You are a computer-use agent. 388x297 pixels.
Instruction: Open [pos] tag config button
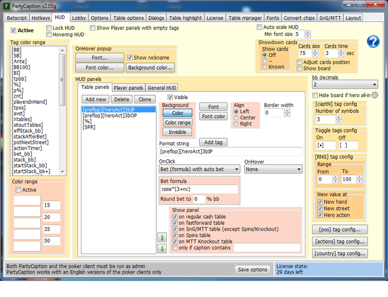340,229
